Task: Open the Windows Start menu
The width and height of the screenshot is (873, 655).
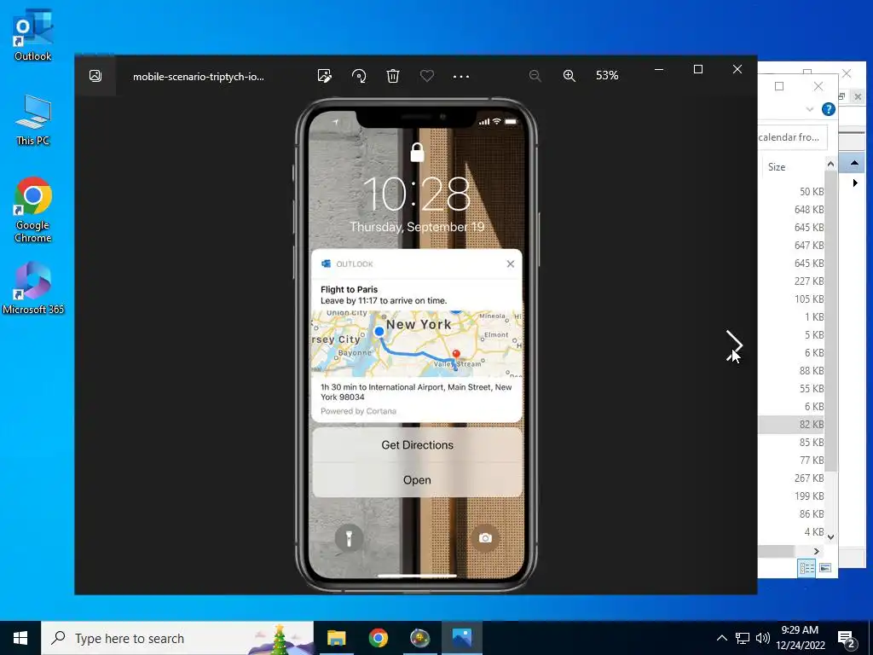Action: tap(20, 638)
